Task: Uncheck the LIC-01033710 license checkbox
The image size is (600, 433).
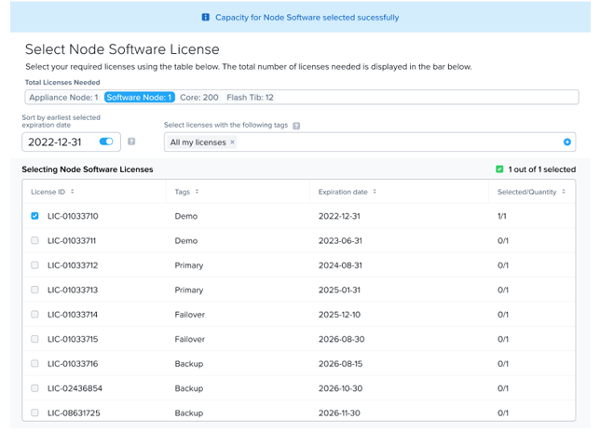Action: pos(34,216)
